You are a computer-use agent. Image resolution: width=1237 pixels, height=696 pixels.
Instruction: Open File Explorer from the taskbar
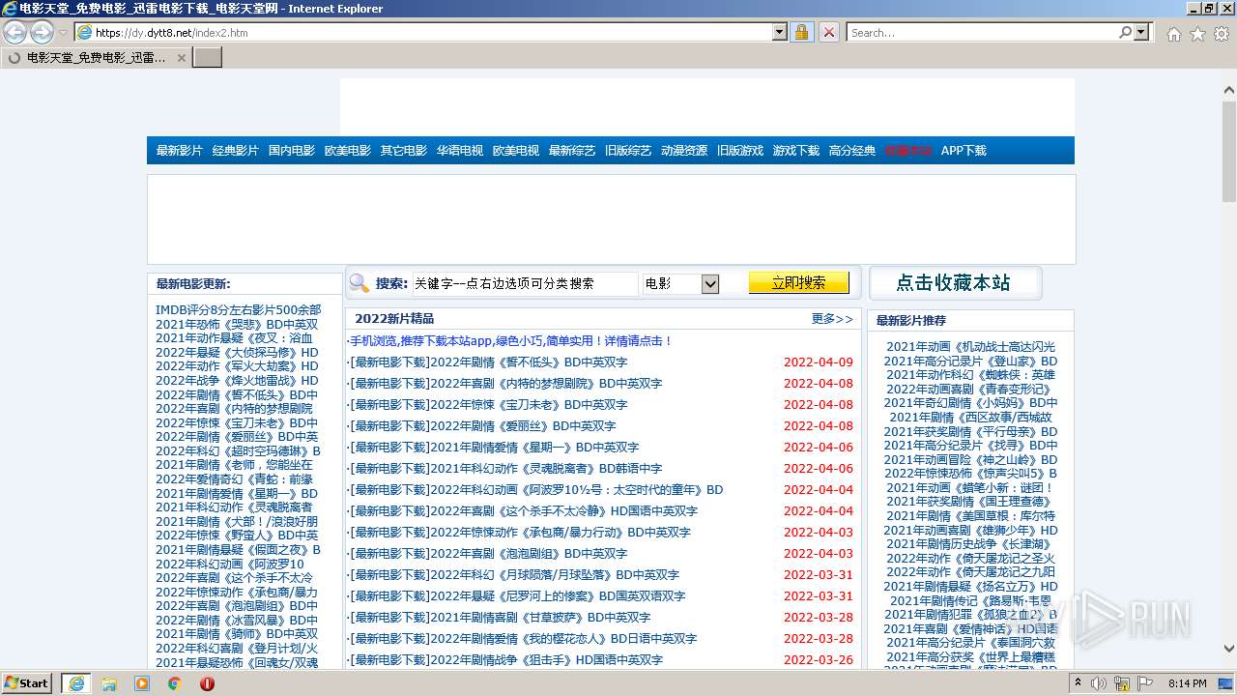click(109, 683)
